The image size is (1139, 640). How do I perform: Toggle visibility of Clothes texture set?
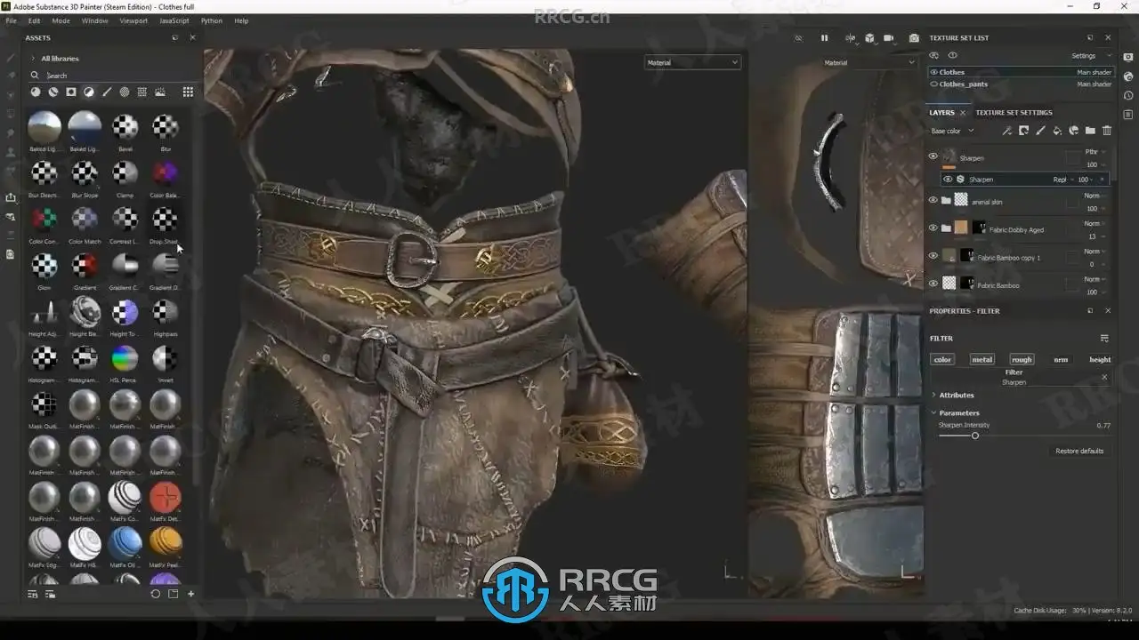coord(933,72)
